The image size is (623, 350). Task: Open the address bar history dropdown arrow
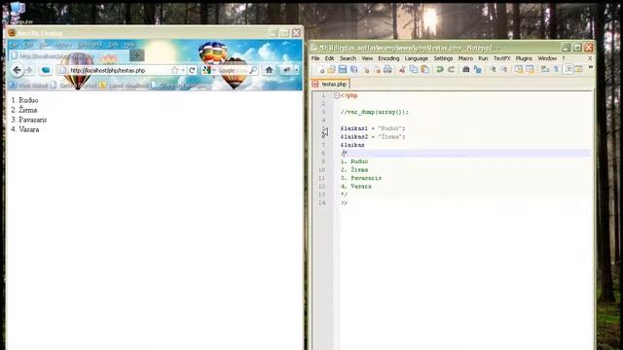coord(183,70)
